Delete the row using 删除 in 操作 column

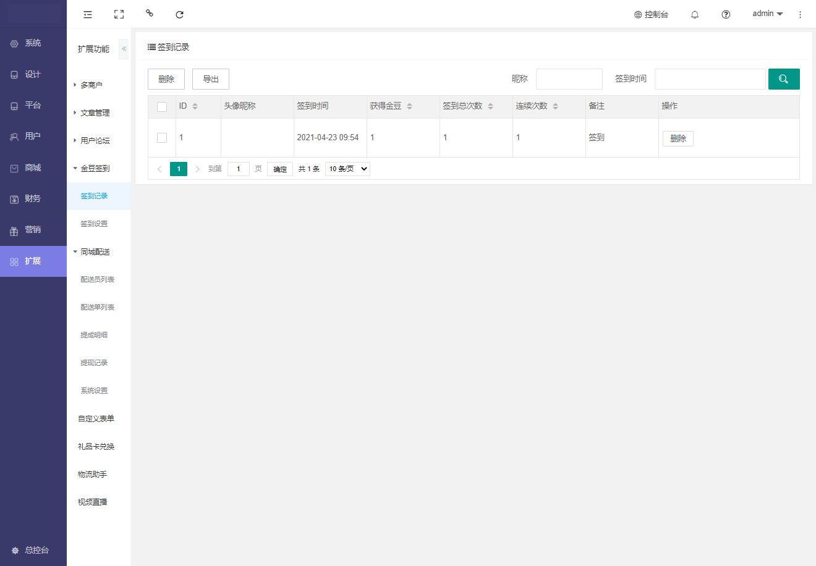point(678,138)
